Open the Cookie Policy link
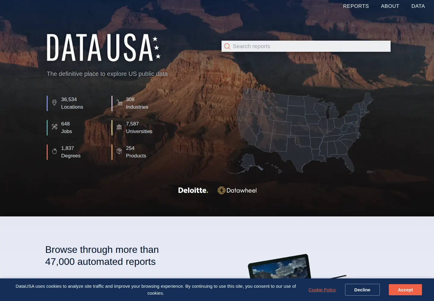The height and width of the screenshot is (301, 434). click(x=322, y=290)
